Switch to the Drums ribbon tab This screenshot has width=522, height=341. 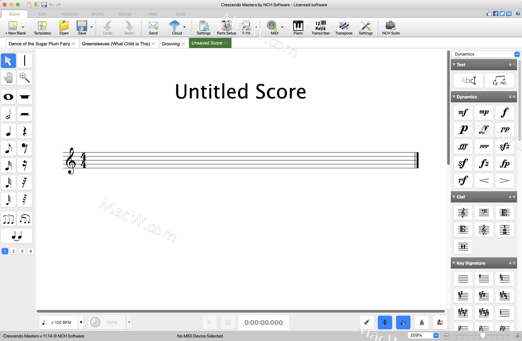point(97,14)
